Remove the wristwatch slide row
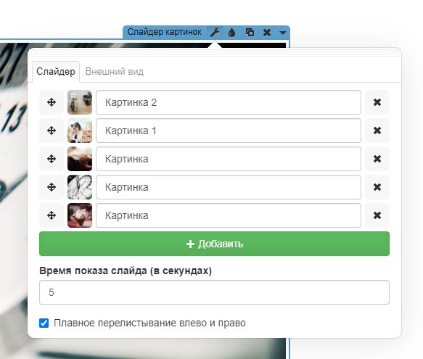Viewport: 423px width, 359px height. 377,159
